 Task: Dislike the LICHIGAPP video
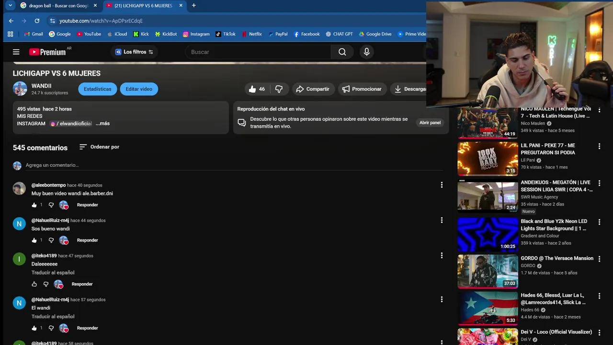(279, 89)
